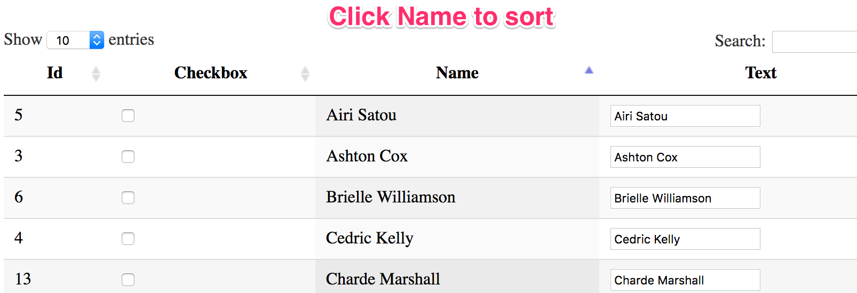
Task: Focus the Brielle Williamson text field
Action: (685, 198)
